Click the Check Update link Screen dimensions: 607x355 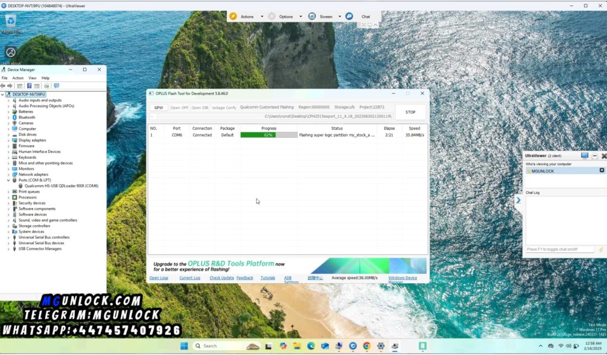[222, 278]
